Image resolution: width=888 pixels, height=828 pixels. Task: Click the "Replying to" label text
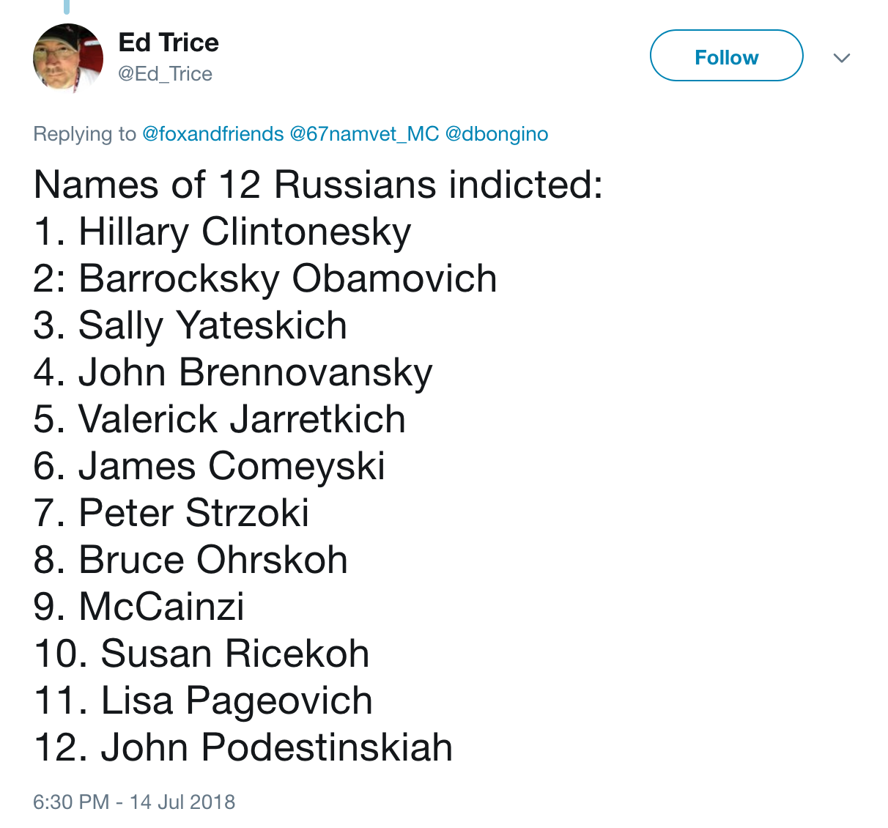(x=84, y=134)
